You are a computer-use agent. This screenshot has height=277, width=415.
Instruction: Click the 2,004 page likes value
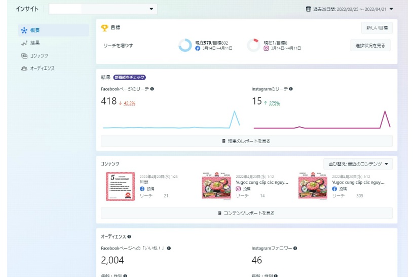(112, 260)
